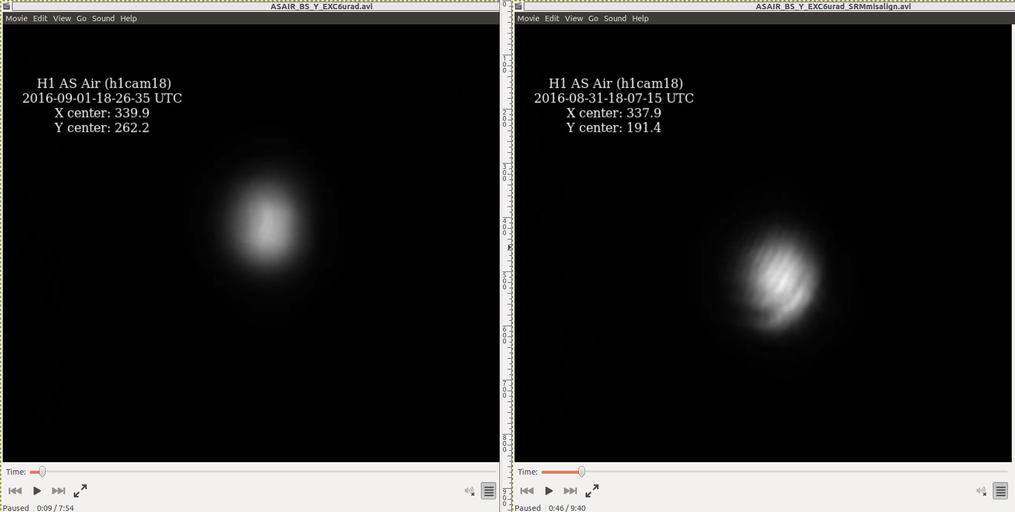Click time slider handle in right player
Viewport: 1015px width, 512px height.
click(x=581, y=472)
